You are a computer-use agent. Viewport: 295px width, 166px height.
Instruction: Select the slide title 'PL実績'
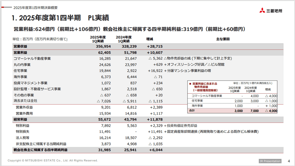98,18
